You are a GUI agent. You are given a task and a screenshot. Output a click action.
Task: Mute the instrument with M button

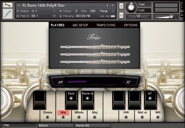(x=121, y=15)
